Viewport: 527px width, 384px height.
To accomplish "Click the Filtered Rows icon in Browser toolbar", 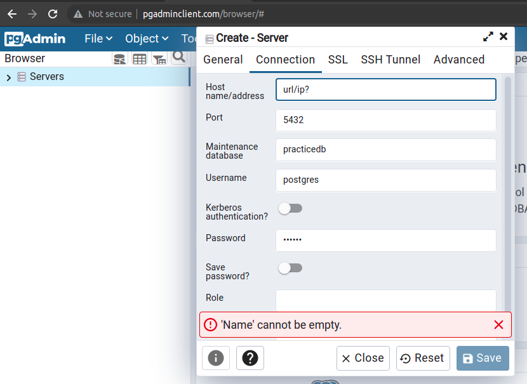I will (159, 59).
